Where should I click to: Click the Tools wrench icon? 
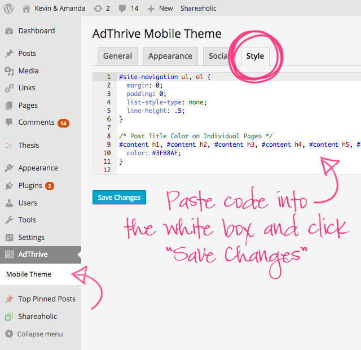coord(9,220)
